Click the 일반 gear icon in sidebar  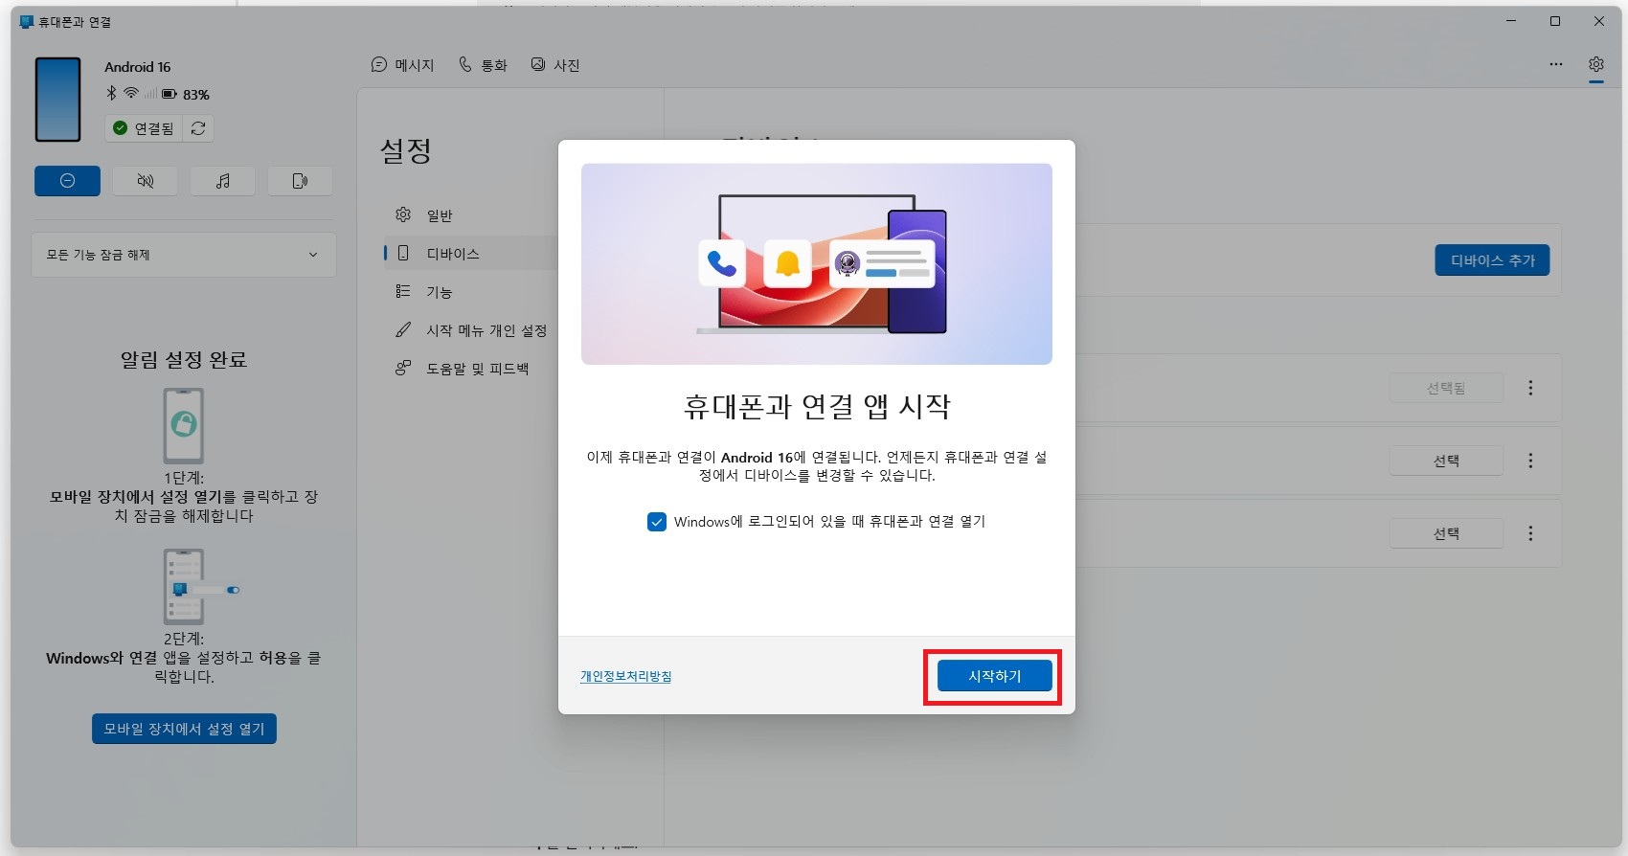403,214
